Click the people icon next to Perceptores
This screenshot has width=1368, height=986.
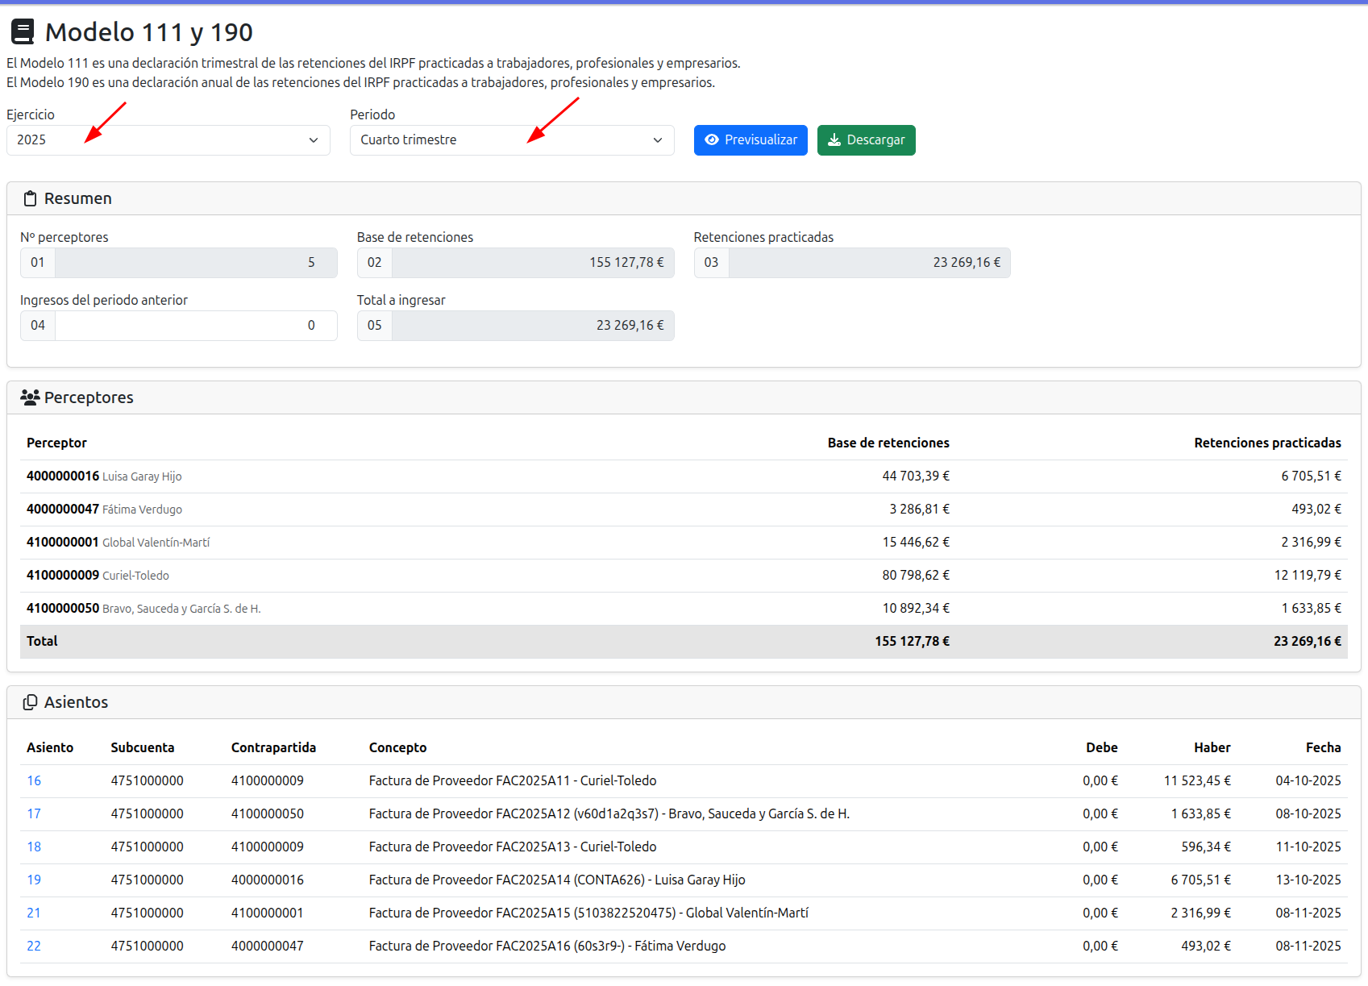pyautogui.click(x=30, y=397)
